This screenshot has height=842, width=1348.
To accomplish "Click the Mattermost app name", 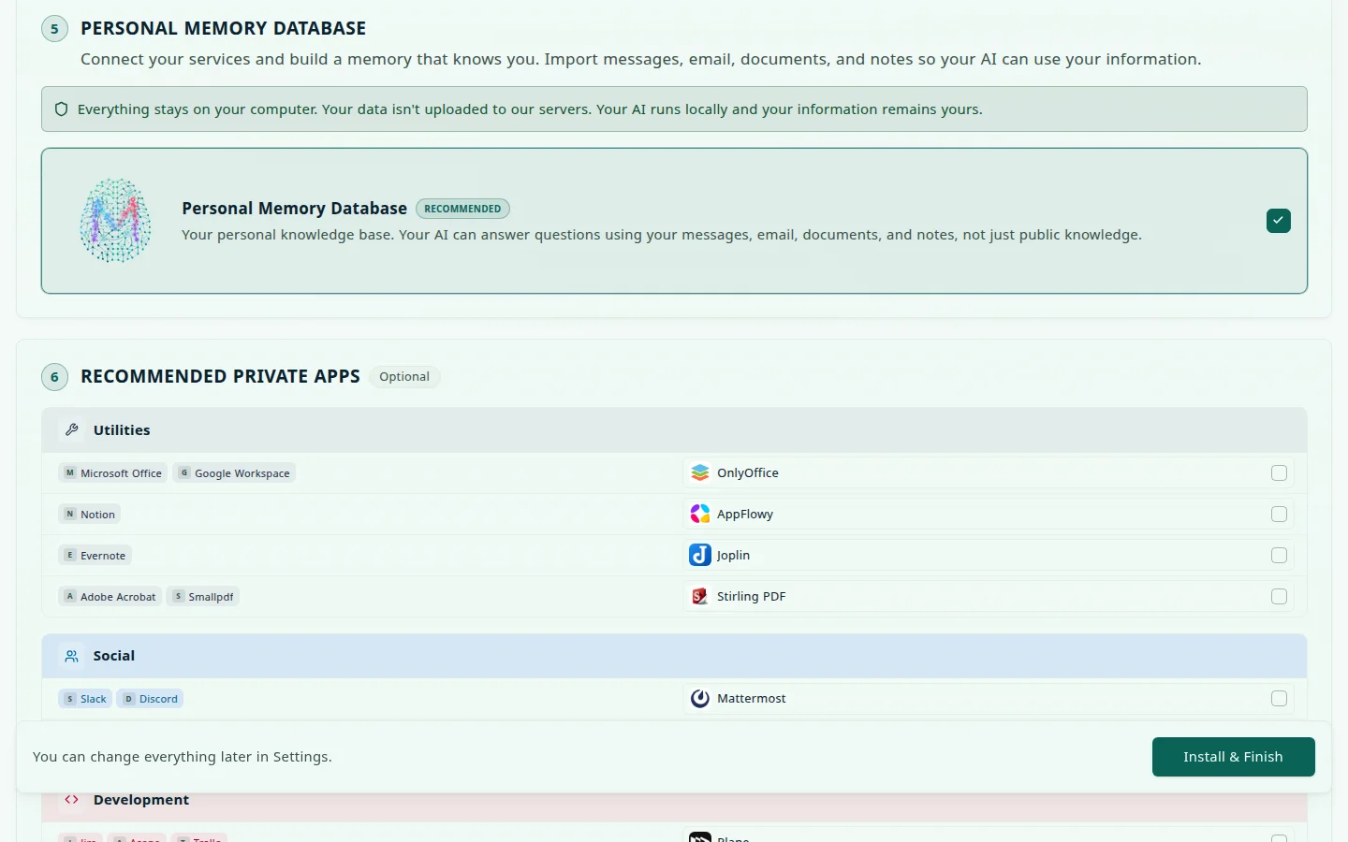I will pyautogui.click(x=752, y=699).
